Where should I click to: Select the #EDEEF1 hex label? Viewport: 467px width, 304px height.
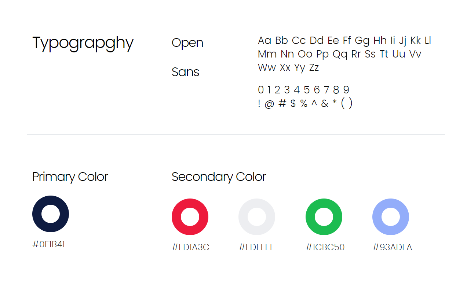click(x=255, y=247)
